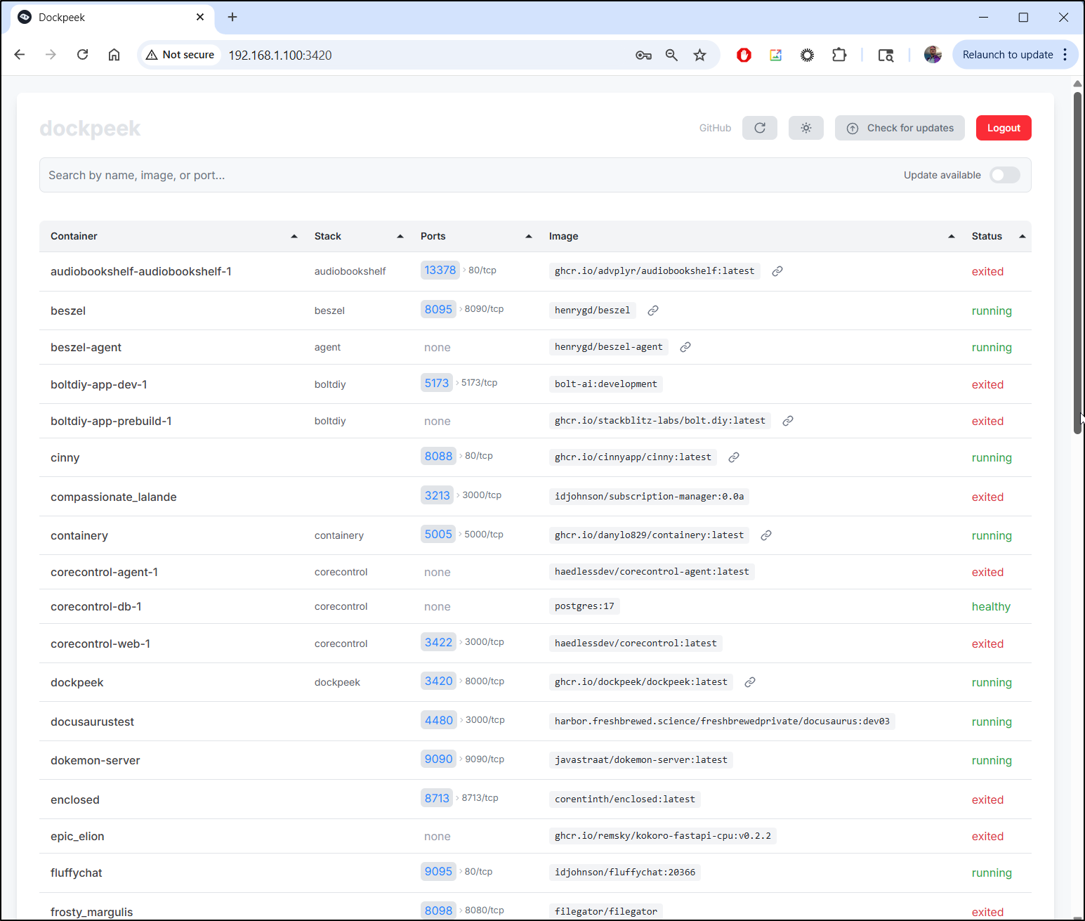Open link icon beside dockpeek:latest image

pyautogui.click(x=750, y=682)
